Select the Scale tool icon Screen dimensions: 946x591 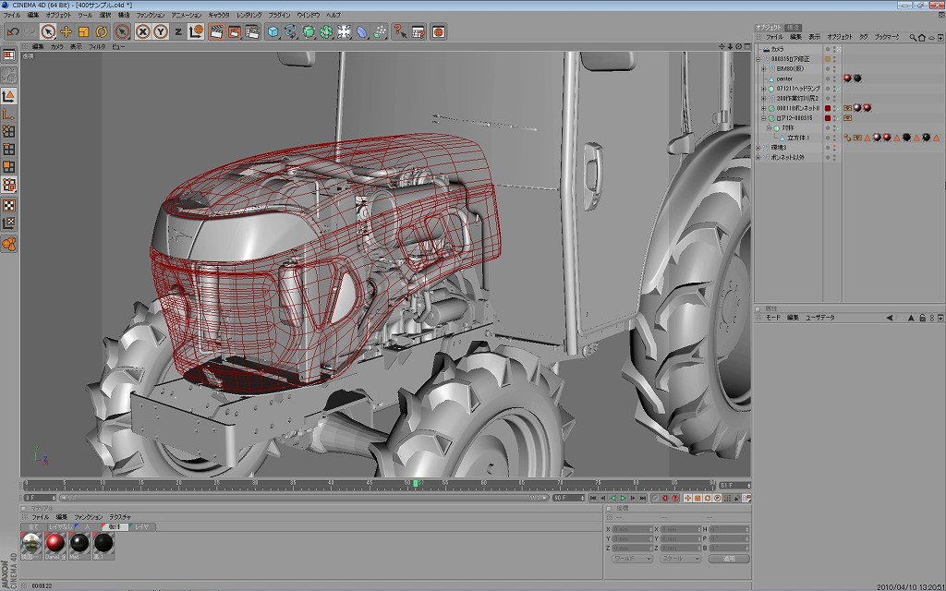[x=83, y=31]
